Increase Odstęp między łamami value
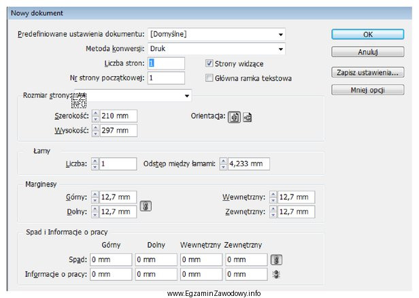The width and height of the screenshot is (419, 298). 223,161
